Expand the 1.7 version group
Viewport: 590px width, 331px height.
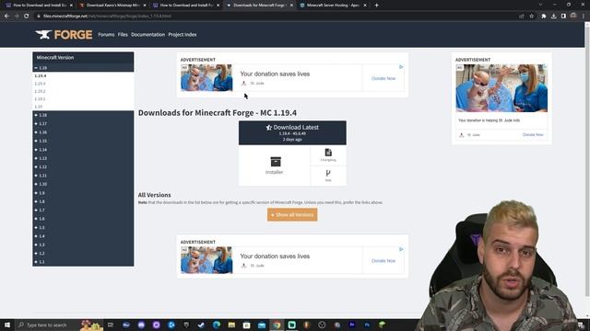coord(40,211)
